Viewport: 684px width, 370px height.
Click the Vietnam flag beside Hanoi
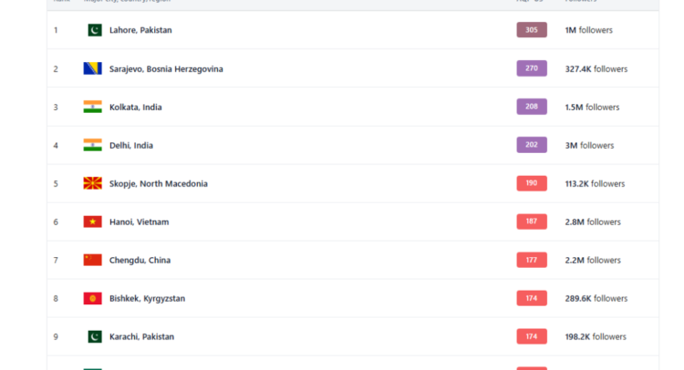pyautogui.click(x=92, y=221)
